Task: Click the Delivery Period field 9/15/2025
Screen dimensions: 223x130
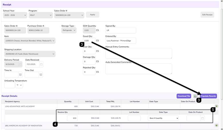Action: (11, 64)
